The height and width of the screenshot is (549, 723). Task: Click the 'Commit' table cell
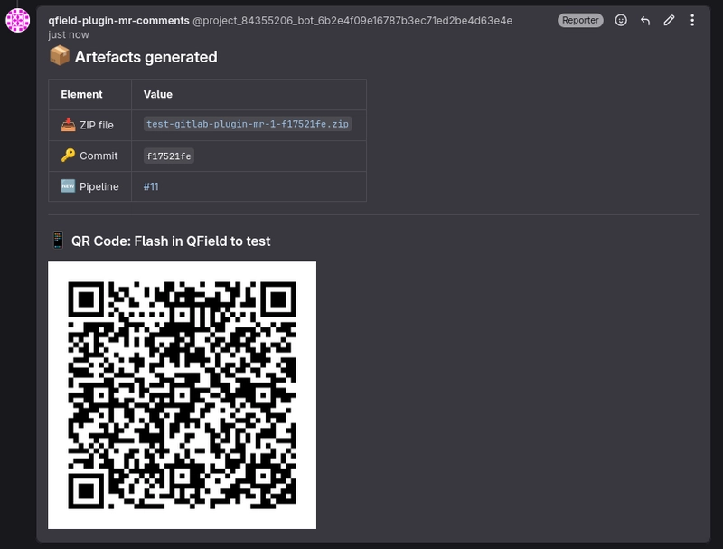tap(89, 156)
